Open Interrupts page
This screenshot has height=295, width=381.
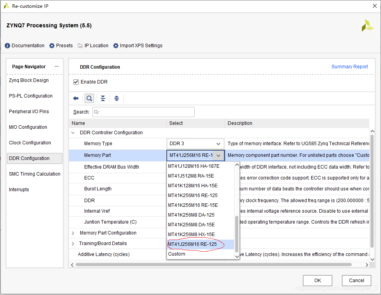[x=19, y=190]
